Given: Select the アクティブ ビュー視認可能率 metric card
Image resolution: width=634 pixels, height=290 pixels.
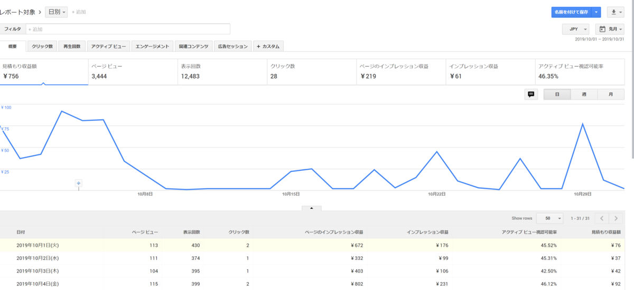Looking at the screenshot, I should click(x=580, y=71).
